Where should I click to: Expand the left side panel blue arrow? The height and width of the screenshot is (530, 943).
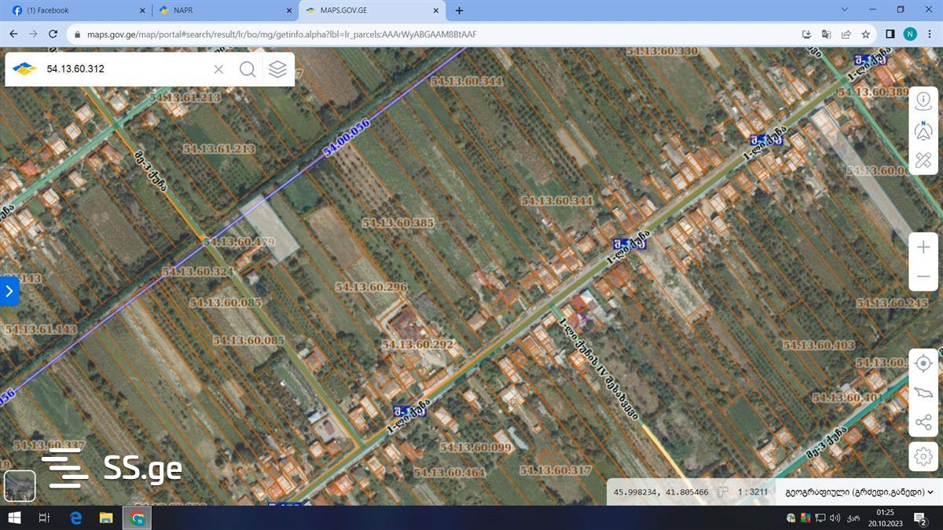[x=9, y=291]
